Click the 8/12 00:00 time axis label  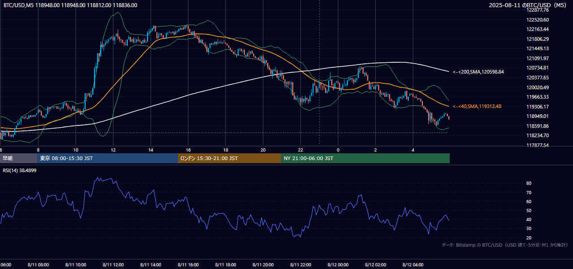click(338, 265)
